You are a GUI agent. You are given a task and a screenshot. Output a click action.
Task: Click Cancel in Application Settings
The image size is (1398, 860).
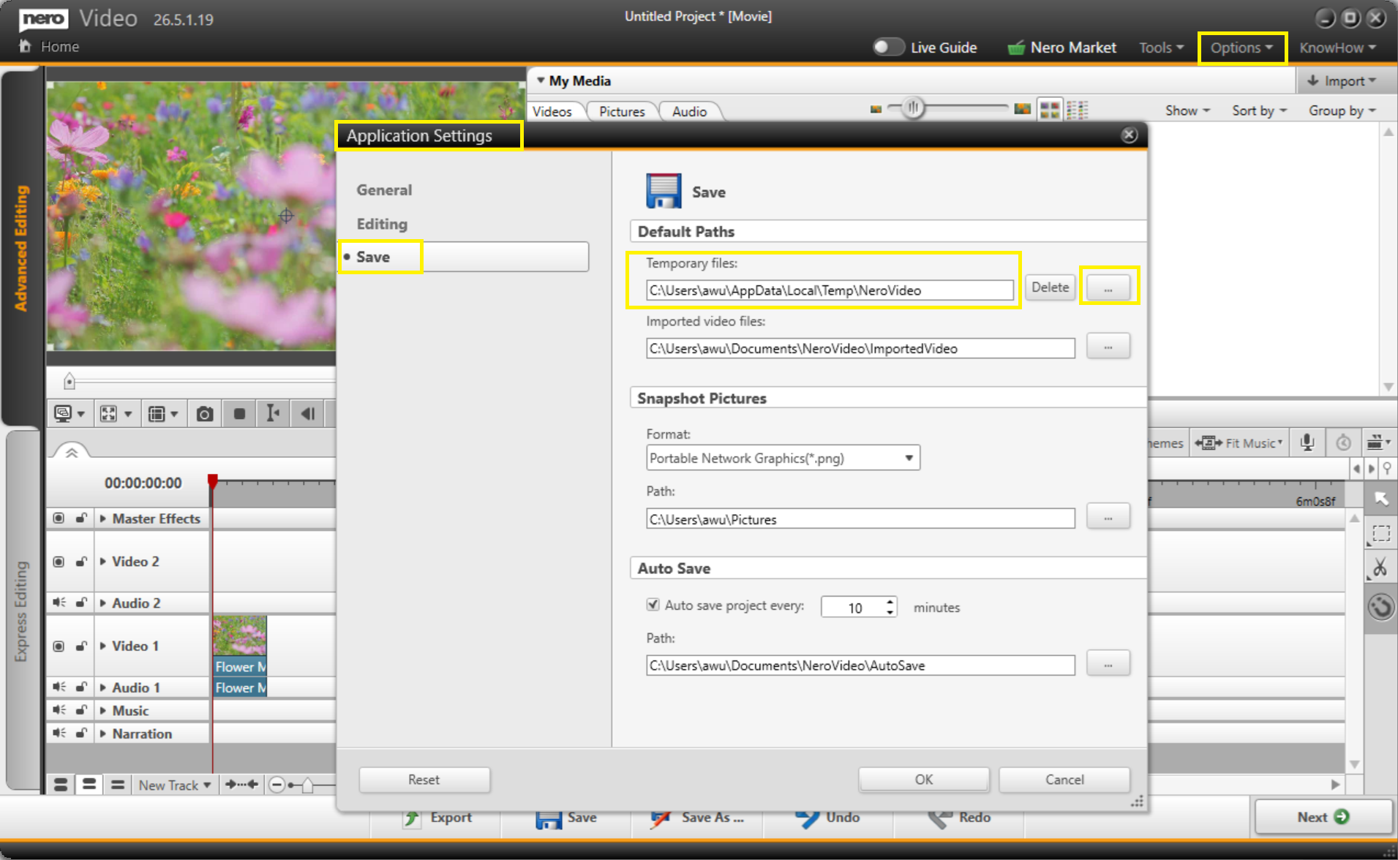[1064, 780]
